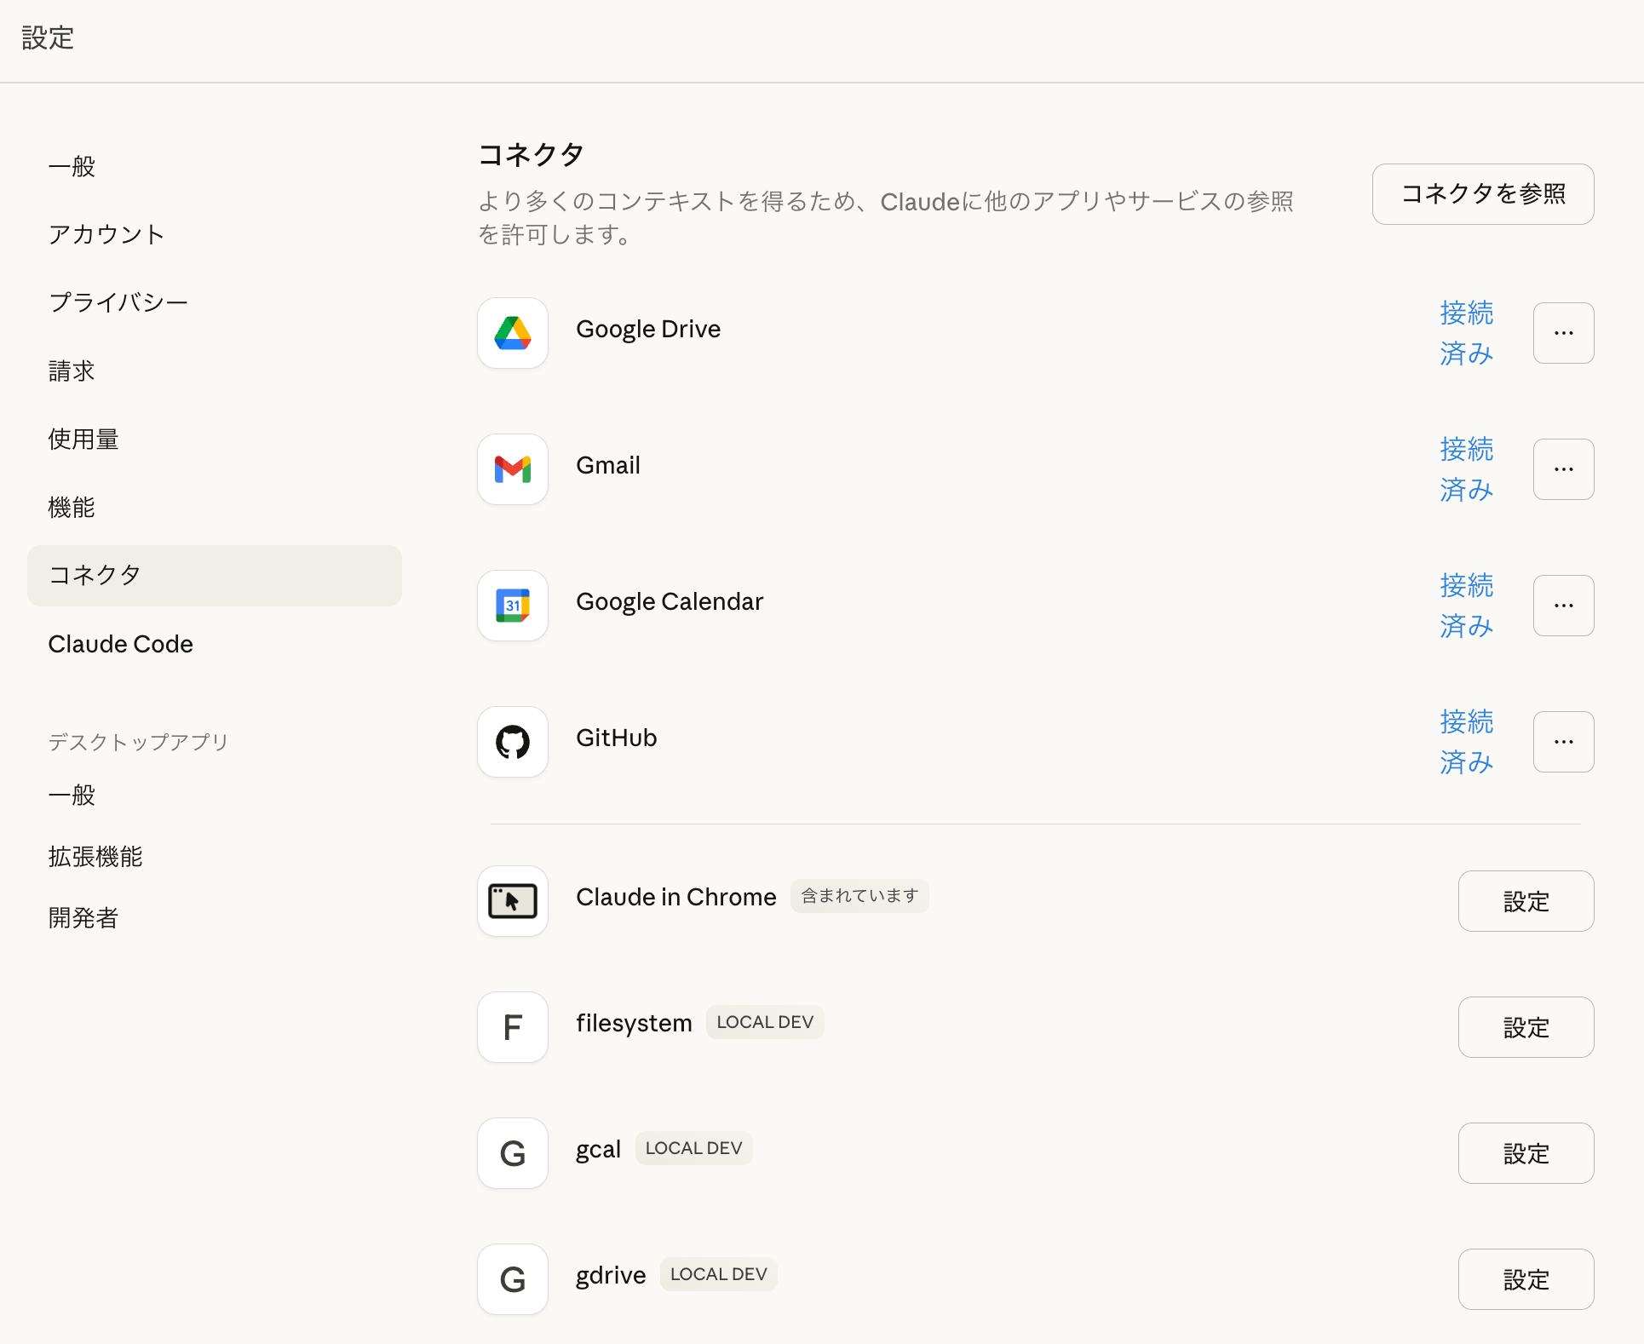
Task: Click the Claude in Chrome browser icon
Action: tap(513, 901)
